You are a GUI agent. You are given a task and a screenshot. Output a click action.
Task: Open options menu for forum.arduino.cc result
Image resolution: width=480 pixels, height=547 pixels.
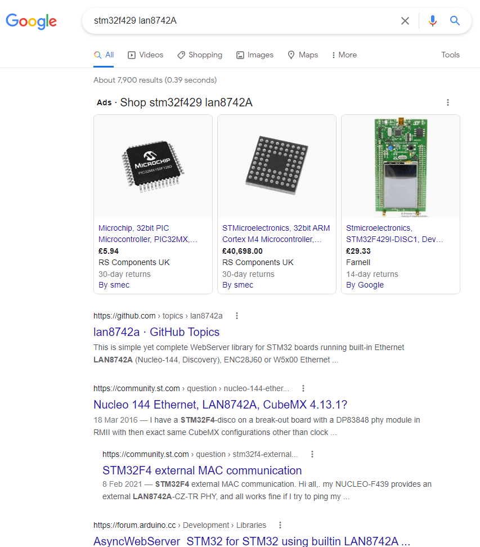point(280,525)
